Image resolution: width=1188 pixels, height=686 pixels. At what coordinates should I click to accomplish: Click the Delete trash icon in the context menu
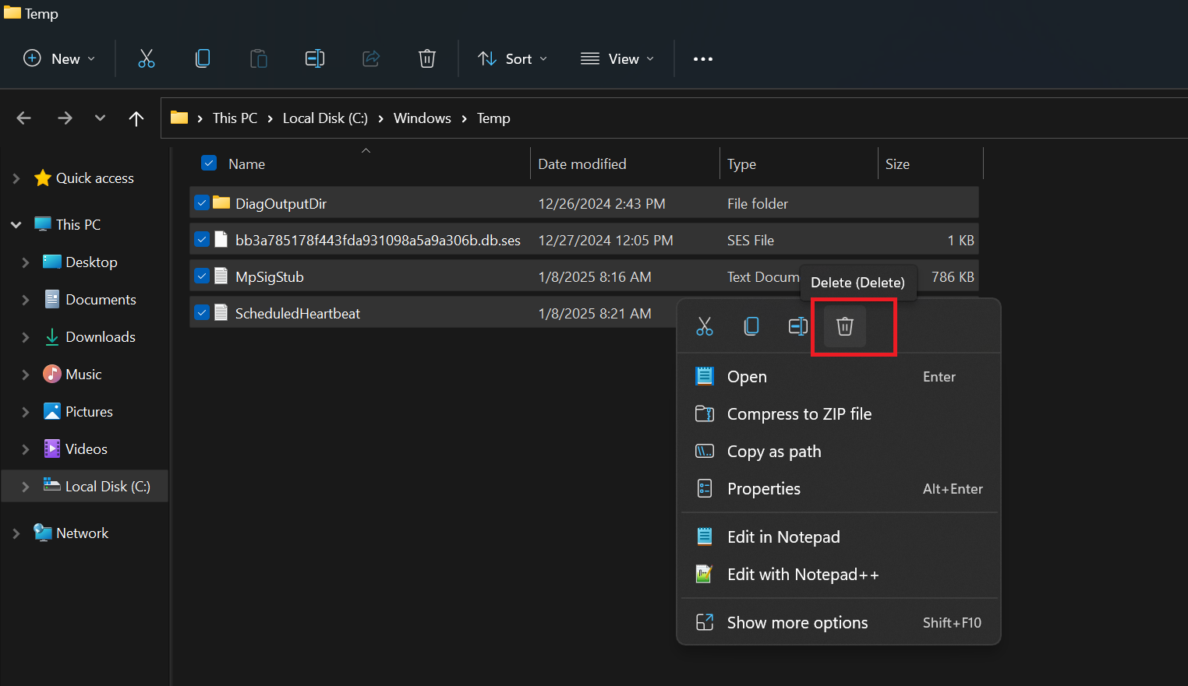[845, 326]
